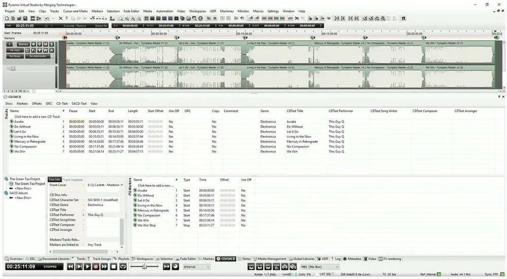This screenshot has width=507, height=279.
Task: Click the Open project folder icon
Action: pyautogui.click(x=19, y=18)
